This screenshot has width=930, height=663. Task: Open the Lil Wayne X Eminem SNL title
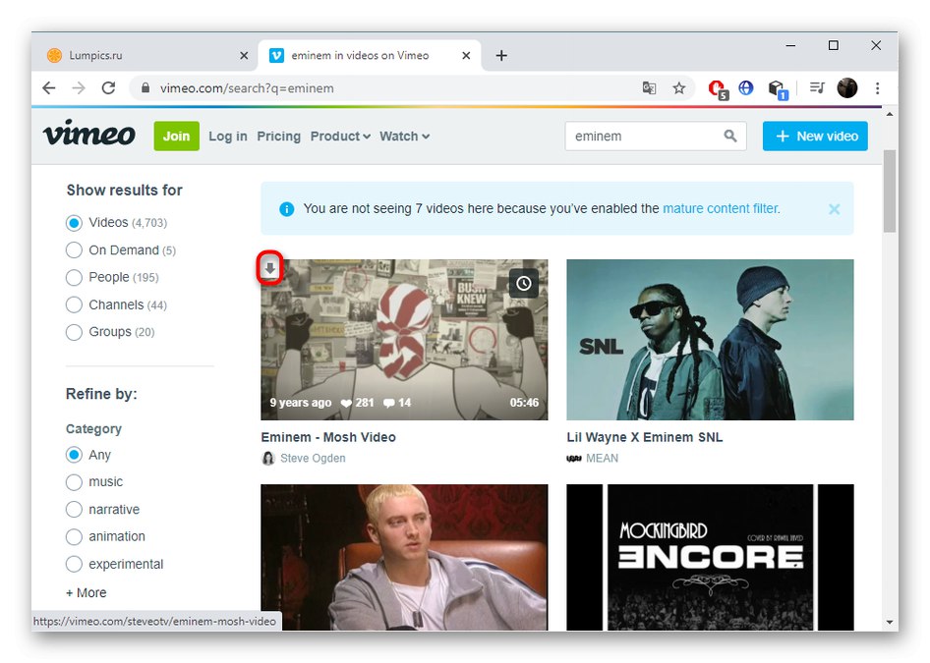point(645,437)
